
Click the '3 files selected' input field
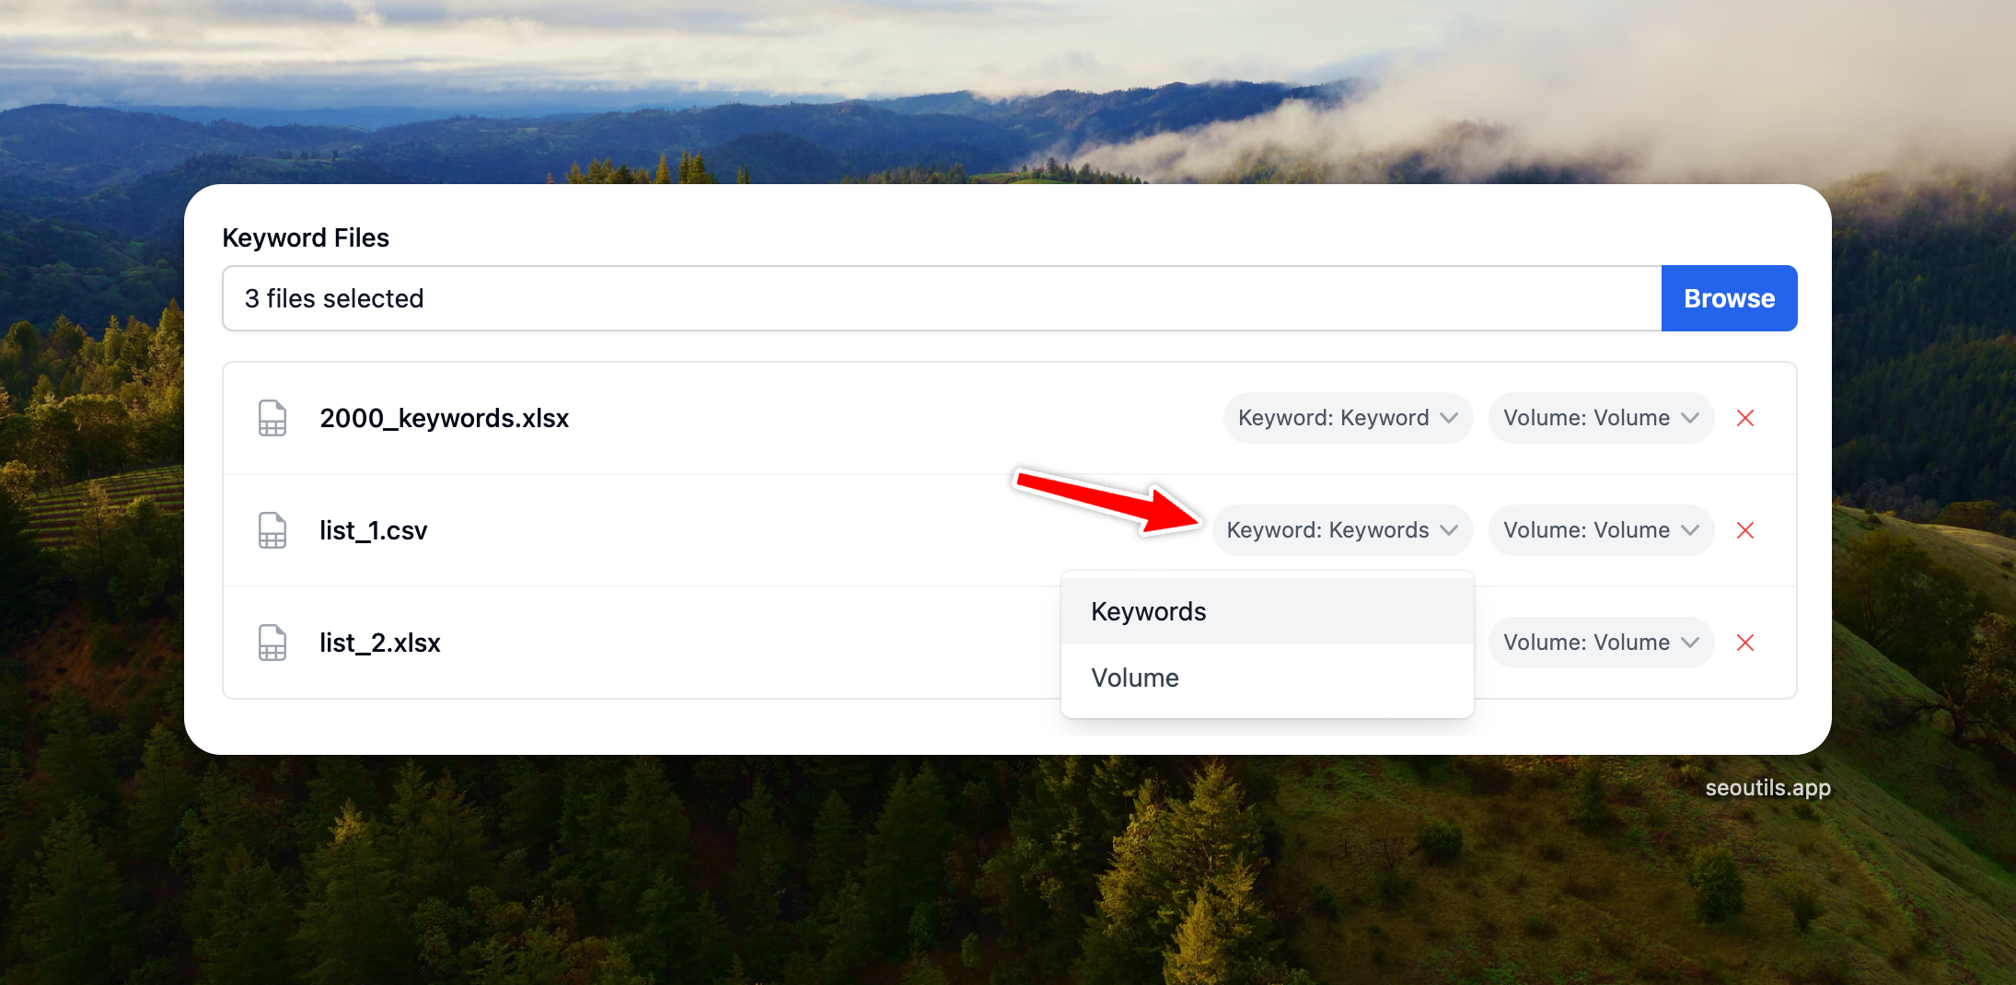pyautogui.click(x=941, y=298)
